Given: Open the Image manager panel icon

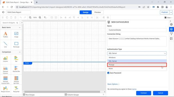Looking at the screenshot, I should pos(171,39).
